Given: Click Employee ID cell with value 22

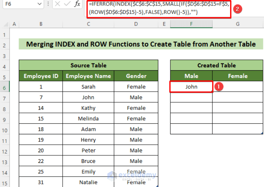Looking at the screenshot, I should [x=41, y=161].
